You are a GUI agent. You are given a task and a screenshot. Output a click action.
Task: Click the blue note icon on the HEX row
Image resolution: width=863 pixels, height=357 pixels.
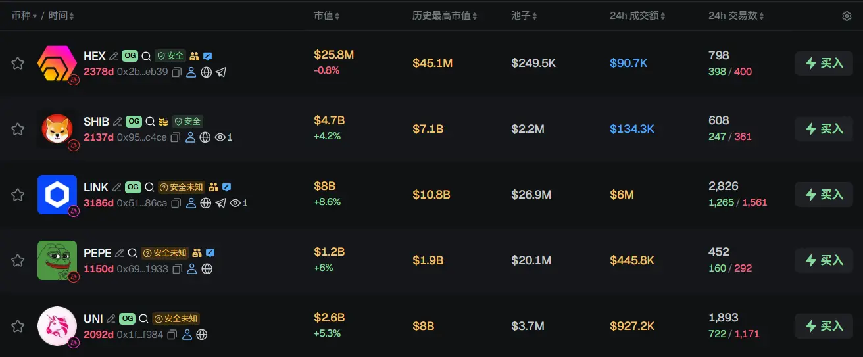click(209, 57)
